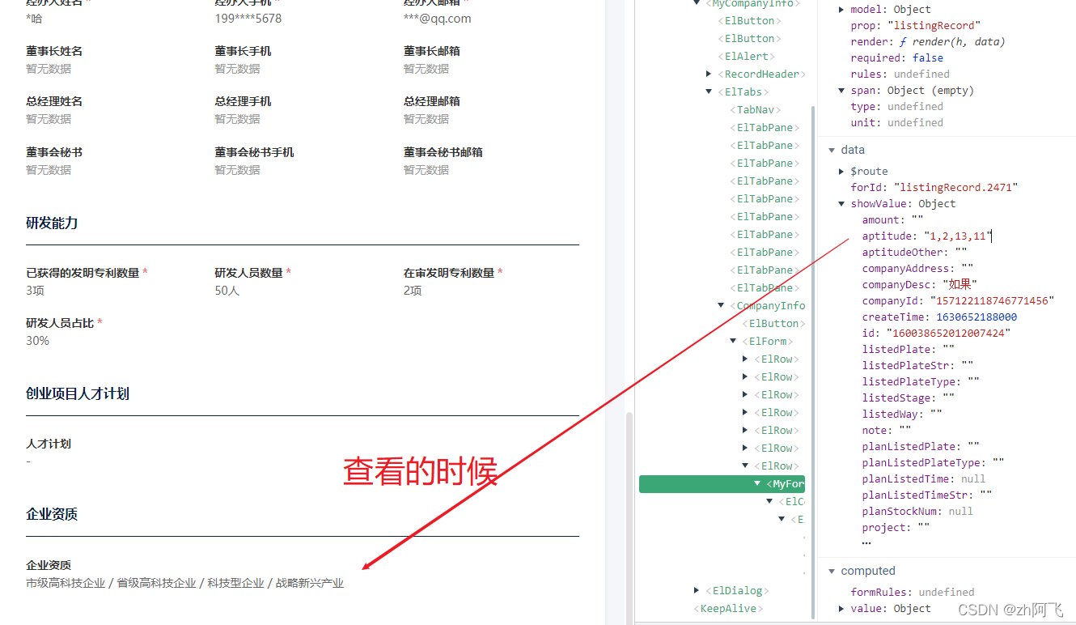1076x625 pixels.
Task: Click the 暂无数据 under 董事长手机
Action: 237,69
